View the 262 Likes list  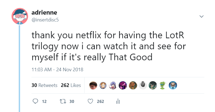(x=71, y=85)
